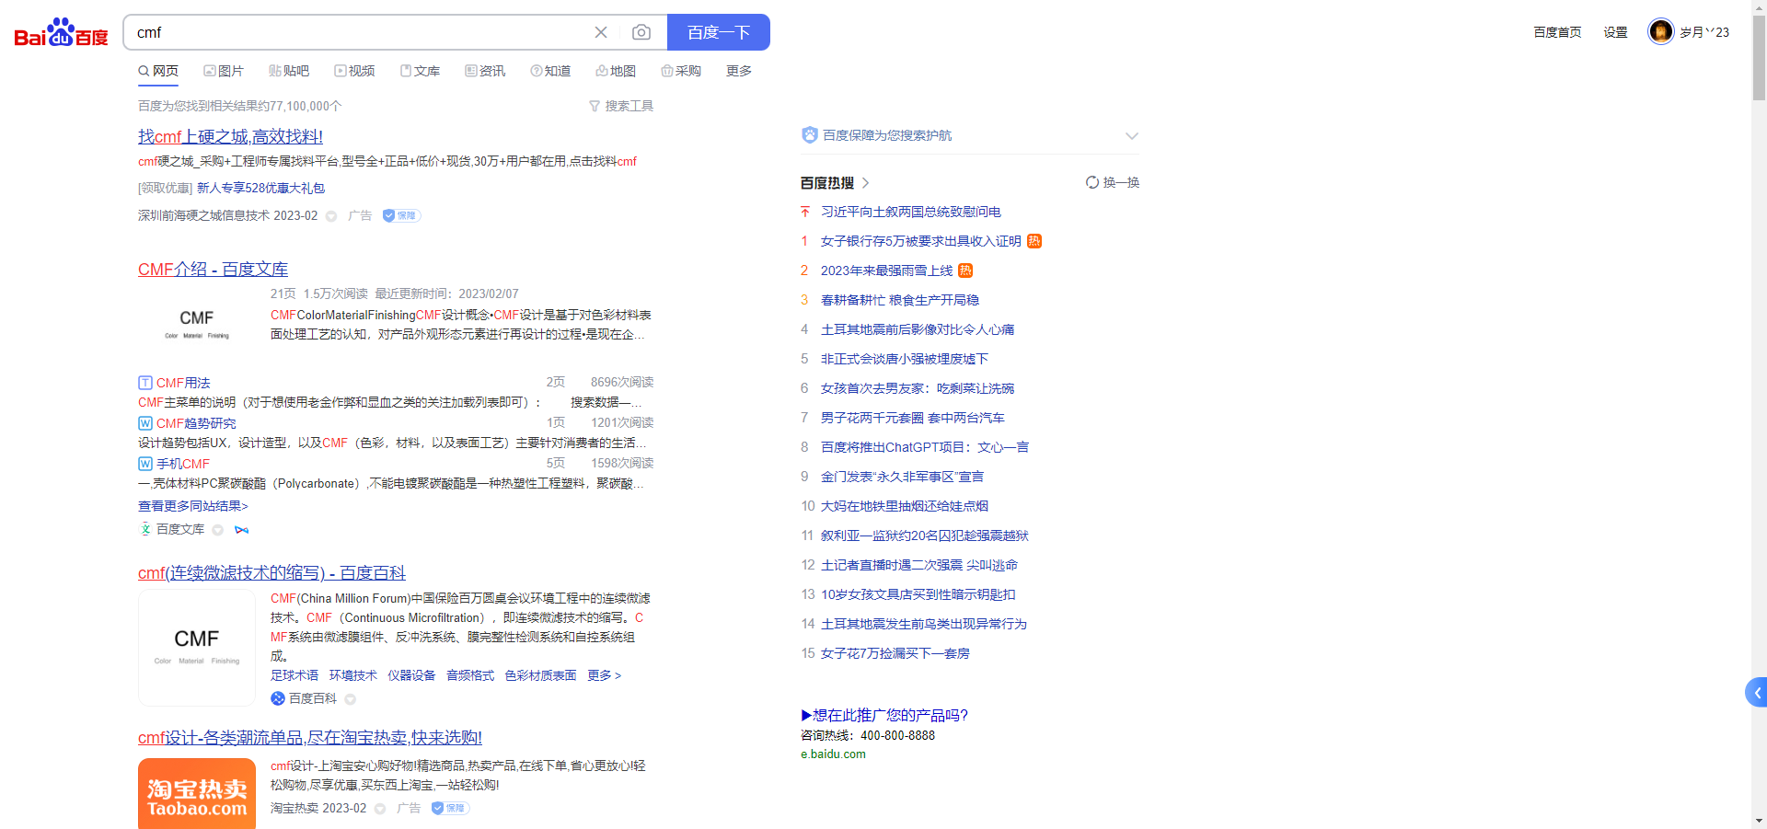Click the 百度一下 search button
This screenshot has width=1767, height=829.
719,32
